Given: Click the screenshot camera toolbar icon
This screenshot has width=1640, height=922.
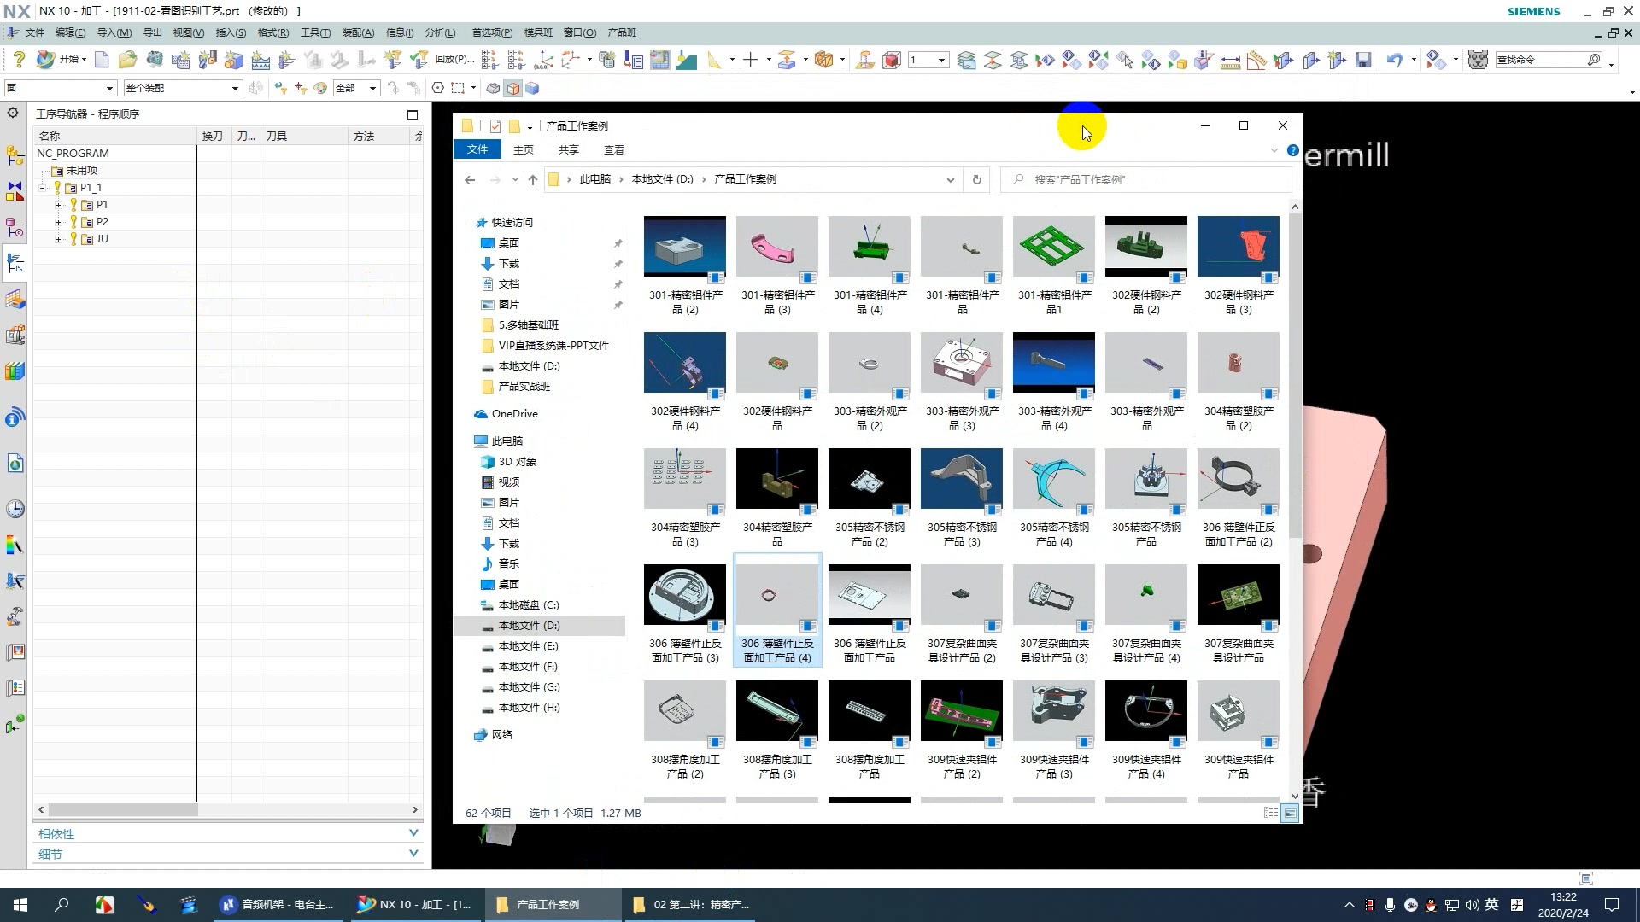Looking at the screenshot, I should pyautogui.click(x=155, y=59).
